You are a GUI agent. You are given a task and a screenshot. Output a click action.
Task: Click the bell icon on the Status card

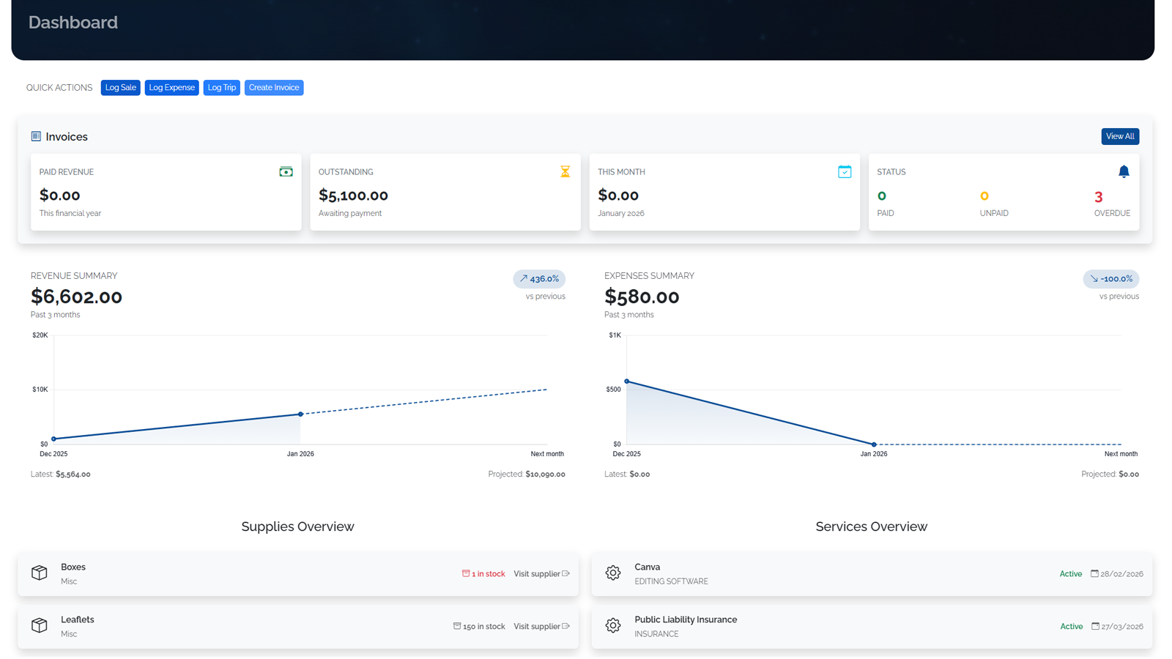click(1124, 171)
